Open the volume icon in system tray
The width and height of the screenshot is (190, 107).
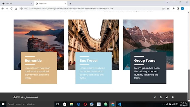point(174,104)
